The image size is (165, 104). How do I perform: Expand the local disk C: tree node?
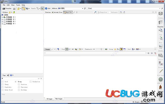pyautogui.click(x=2, y=17)
